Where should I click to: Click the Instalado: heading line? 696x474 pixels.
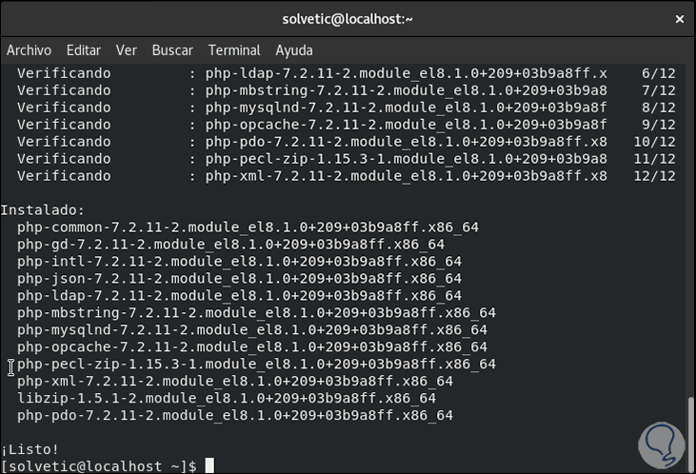click(x=43, y=209)
